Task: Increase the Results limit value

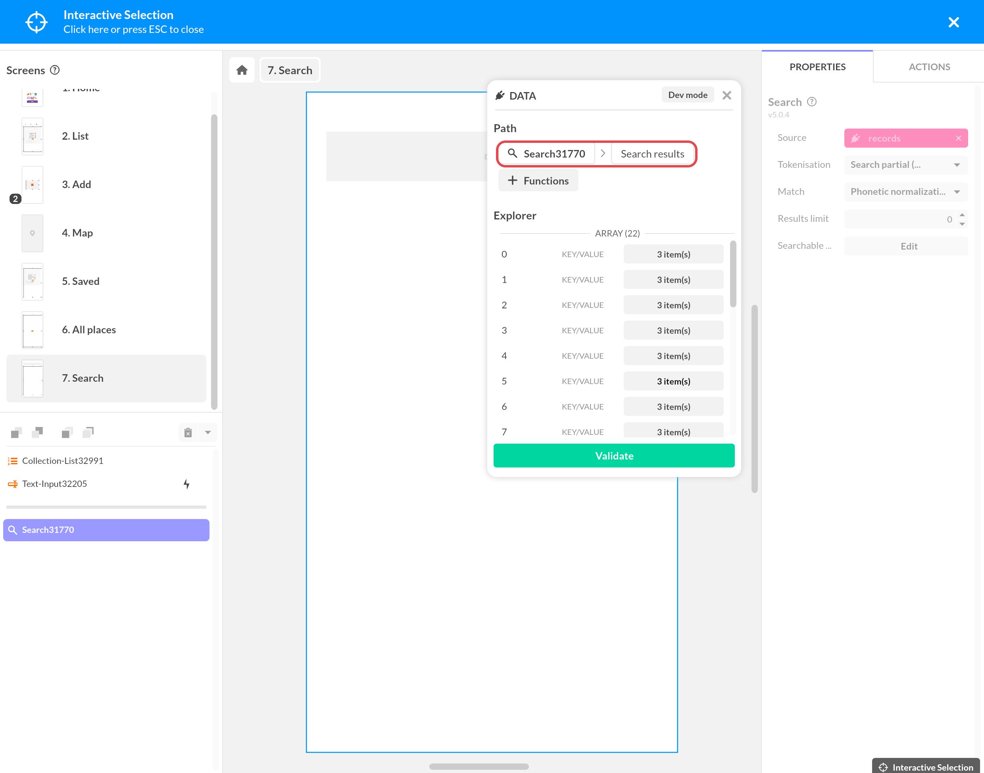Action: [962, 215]
